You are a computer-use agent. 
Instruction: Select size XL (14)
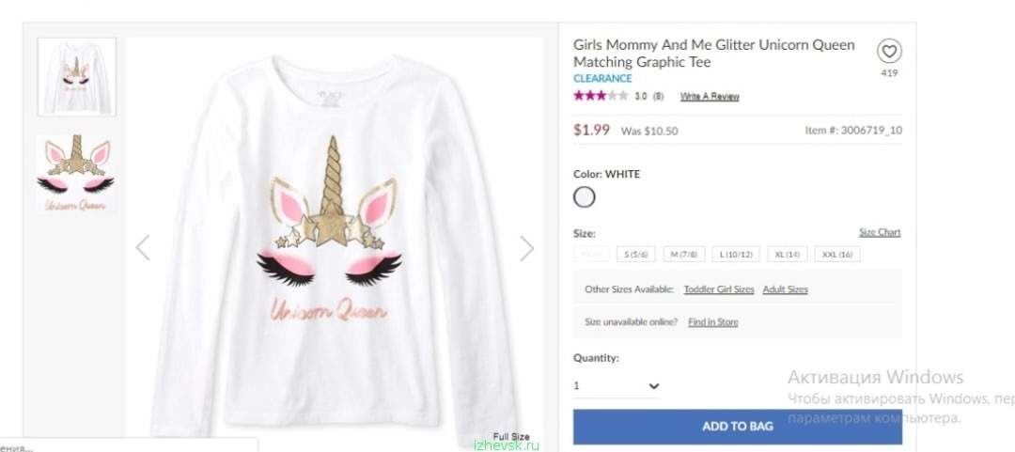pyautogui.click(x=787, y=255)
